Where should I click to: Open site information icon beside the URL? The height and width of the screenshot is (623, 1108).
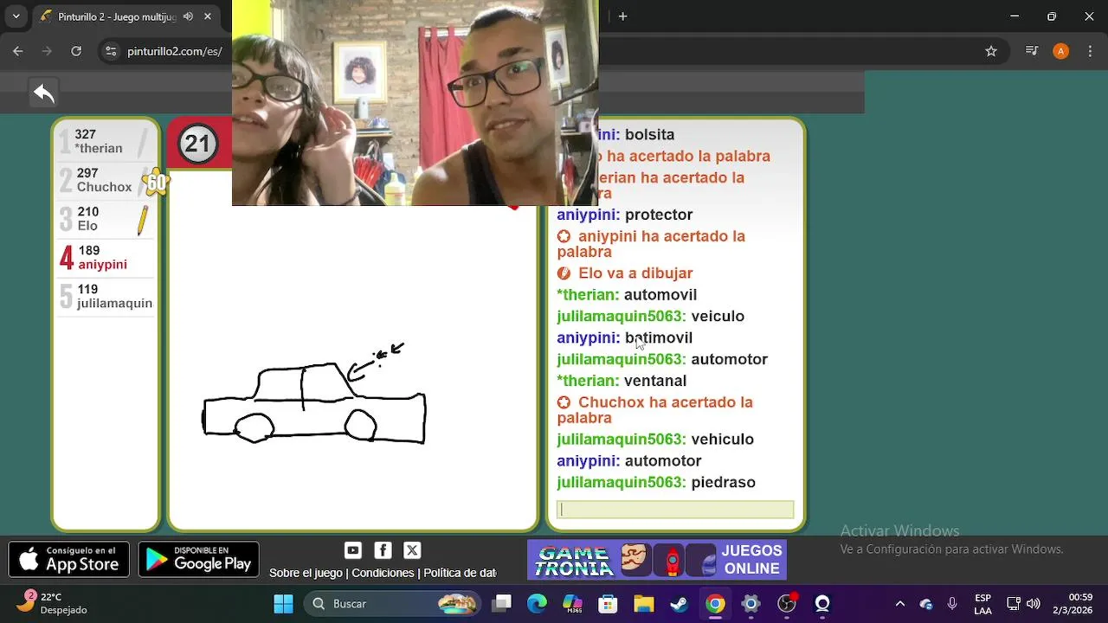pos(111,52)
